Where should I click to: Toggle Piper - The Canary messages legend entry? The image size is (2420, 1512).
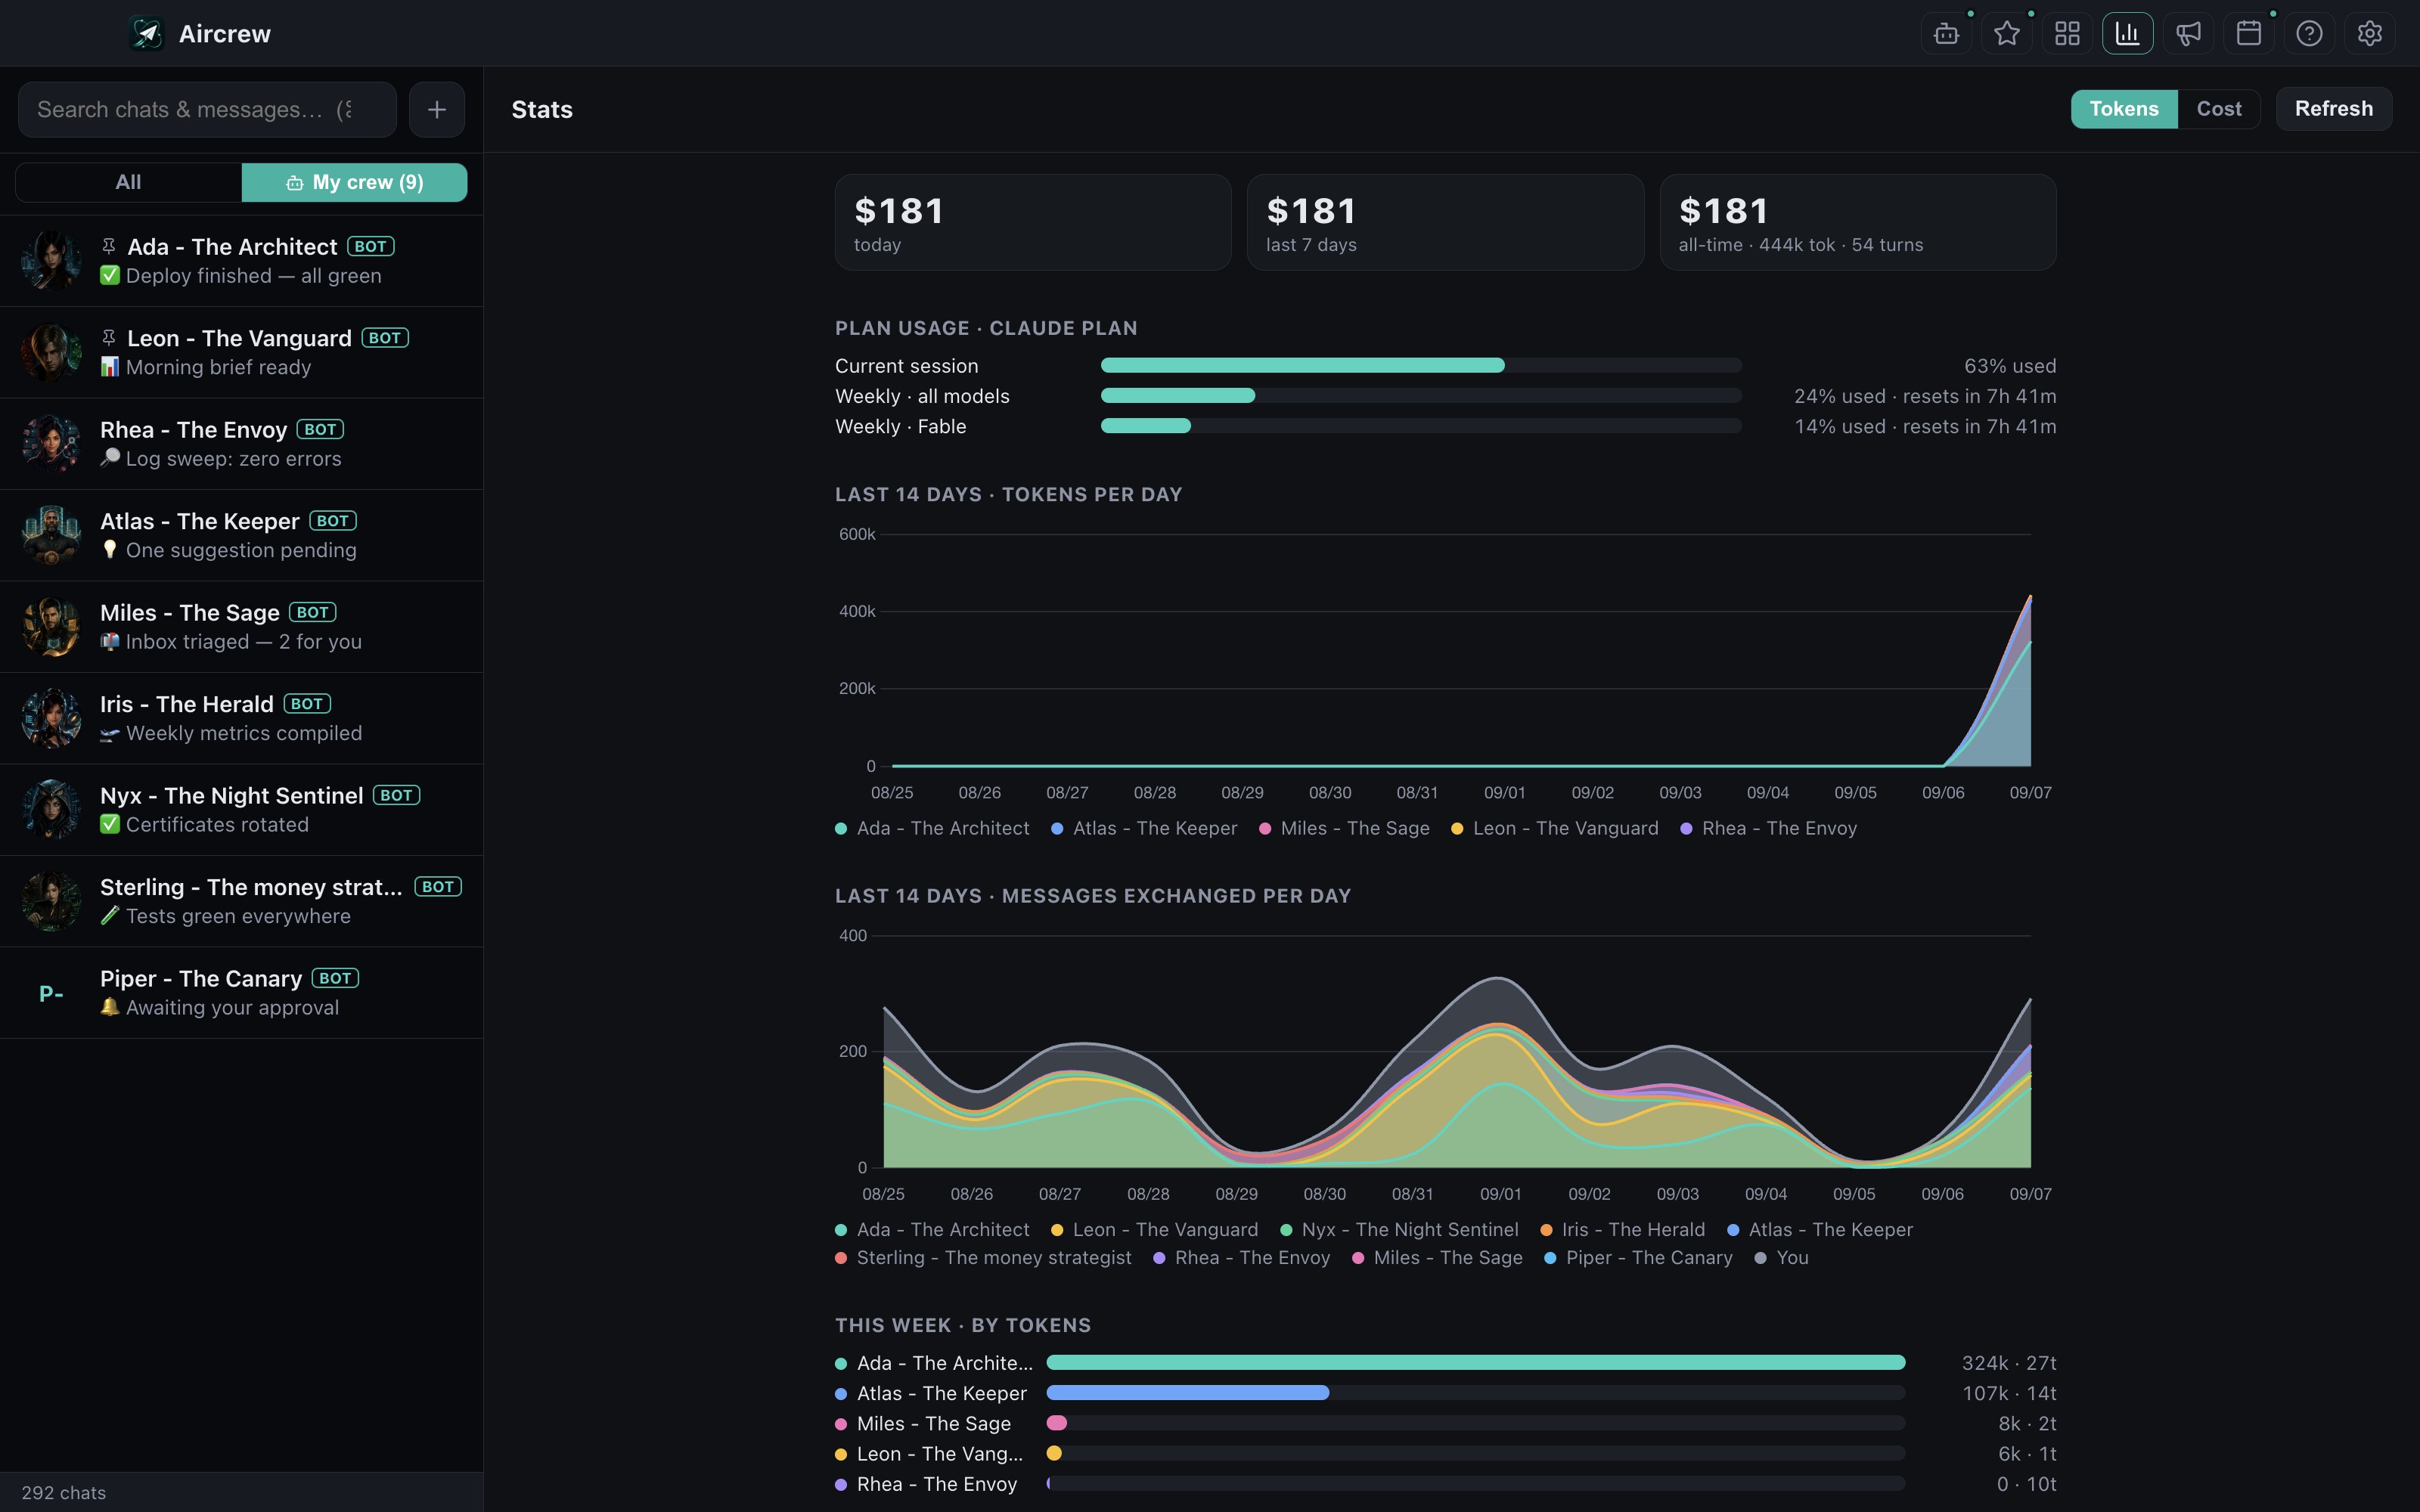tap(1638, 1257)
